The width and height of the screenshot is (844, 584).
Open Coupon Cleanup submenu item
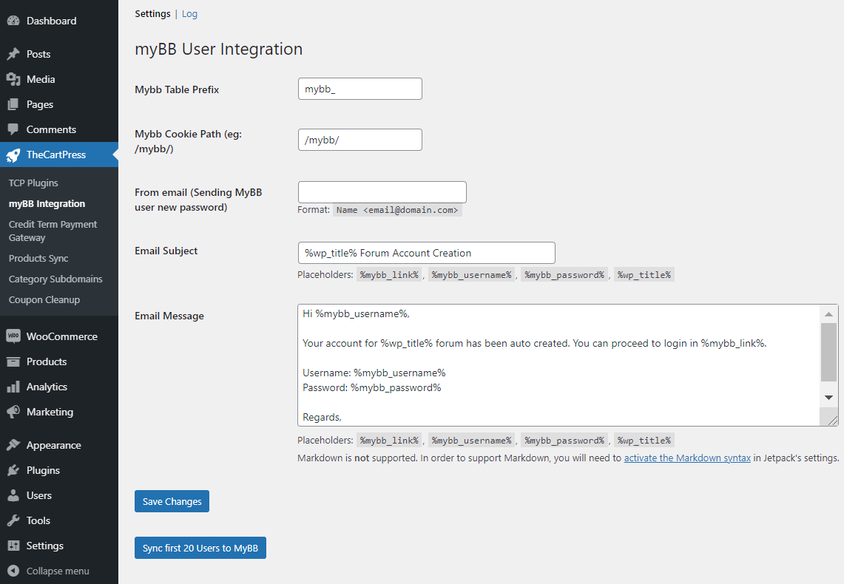coord(44,299)
